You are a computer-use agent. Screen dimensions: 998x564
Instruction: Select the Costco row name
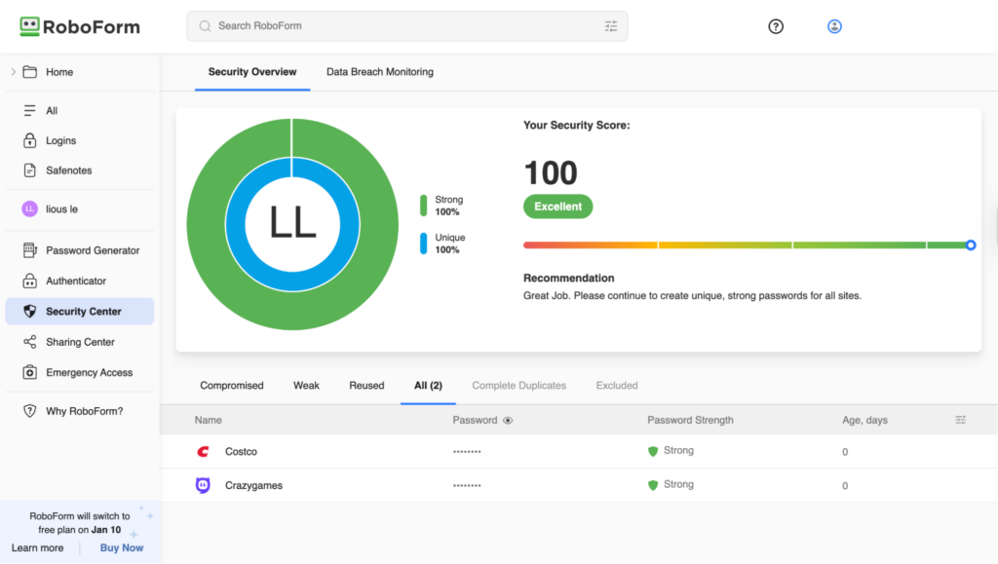tap(242, 451)
